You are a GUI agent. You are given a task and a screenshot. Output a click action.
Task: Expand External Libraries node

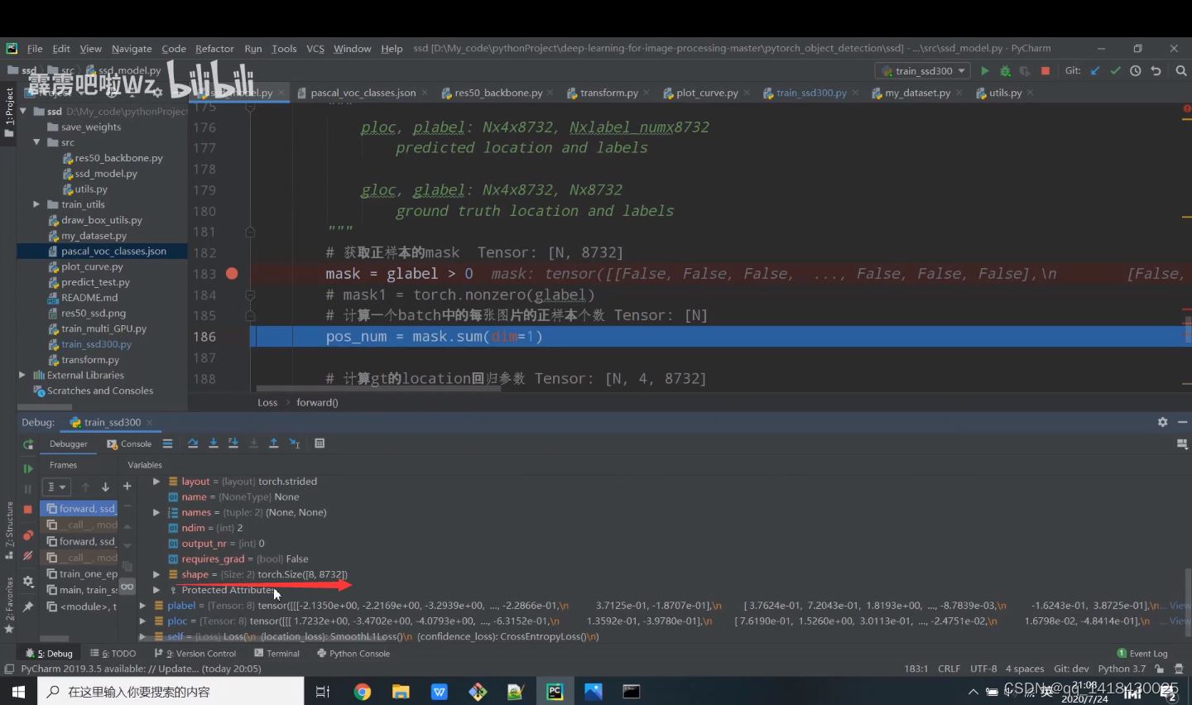pos(22,375)
